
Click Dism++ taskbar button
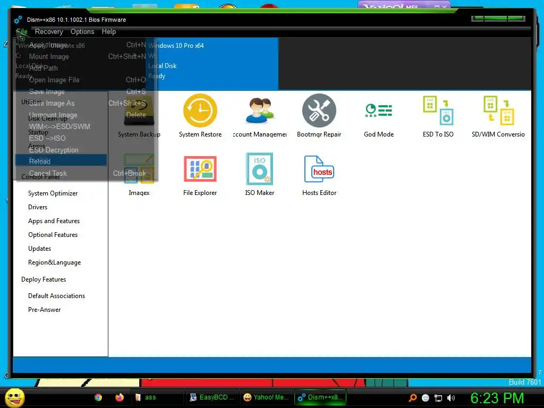320,397
